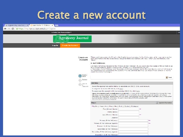Screen dimensions: 183x137
Task: Select the Doctor title radio button
Action: (x=123, y=106)
